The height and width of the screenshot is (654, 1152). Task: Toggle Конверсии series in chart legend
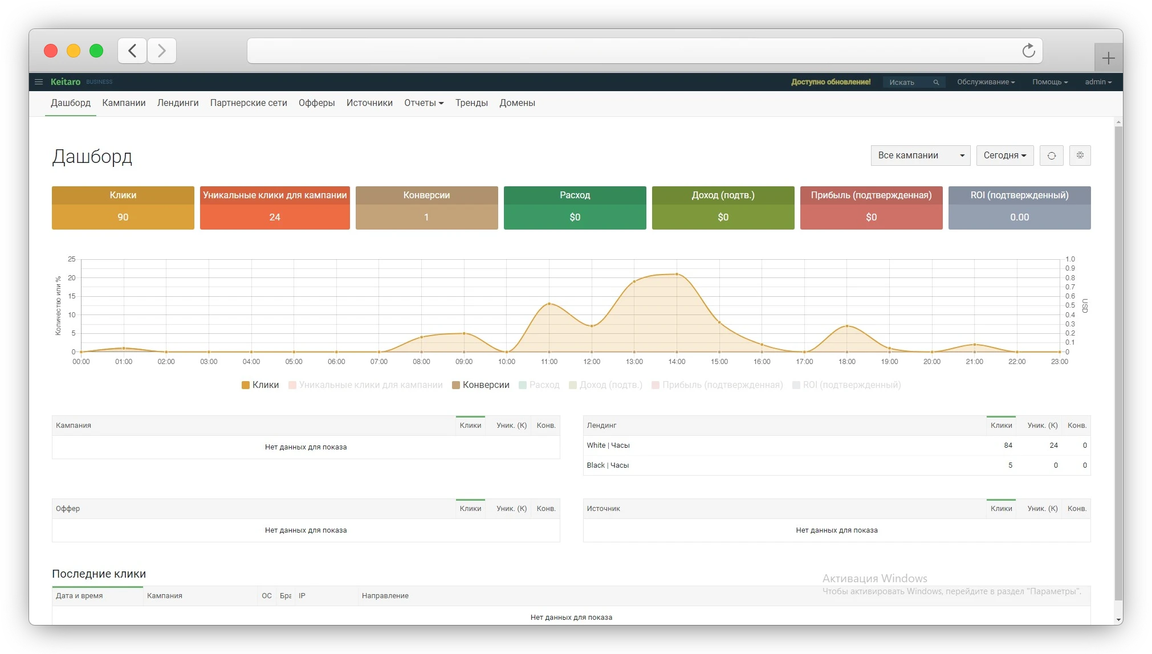pos(481,385)
